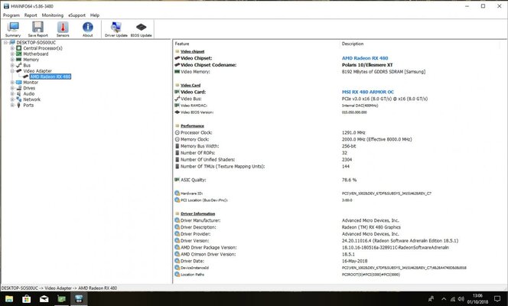The image size is (508, 306).
Task: Click the About info icon
Action: (x=87, y=28)
